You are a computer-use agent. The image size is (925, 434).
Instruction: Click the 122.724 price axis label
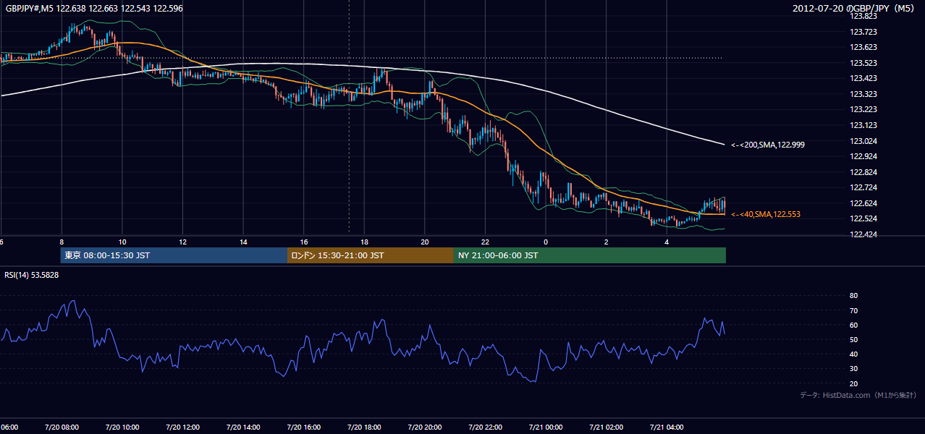(x=863, y=187)
